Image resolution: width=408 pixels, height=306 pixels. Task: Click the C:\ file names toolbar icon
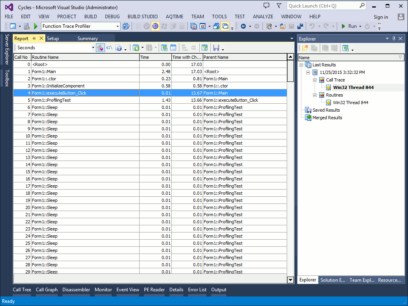point(109,48)
